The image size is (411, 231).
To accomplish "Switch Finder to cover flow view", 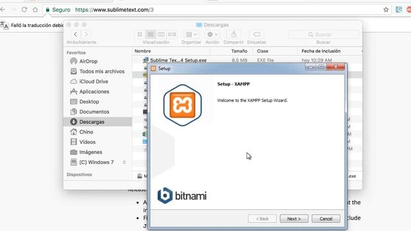I will pyautogui.click(x=172, y=34).
